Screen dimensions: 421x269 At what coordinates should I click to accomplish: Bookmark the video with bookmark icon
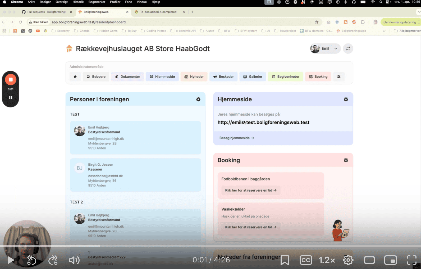point(285,260)
